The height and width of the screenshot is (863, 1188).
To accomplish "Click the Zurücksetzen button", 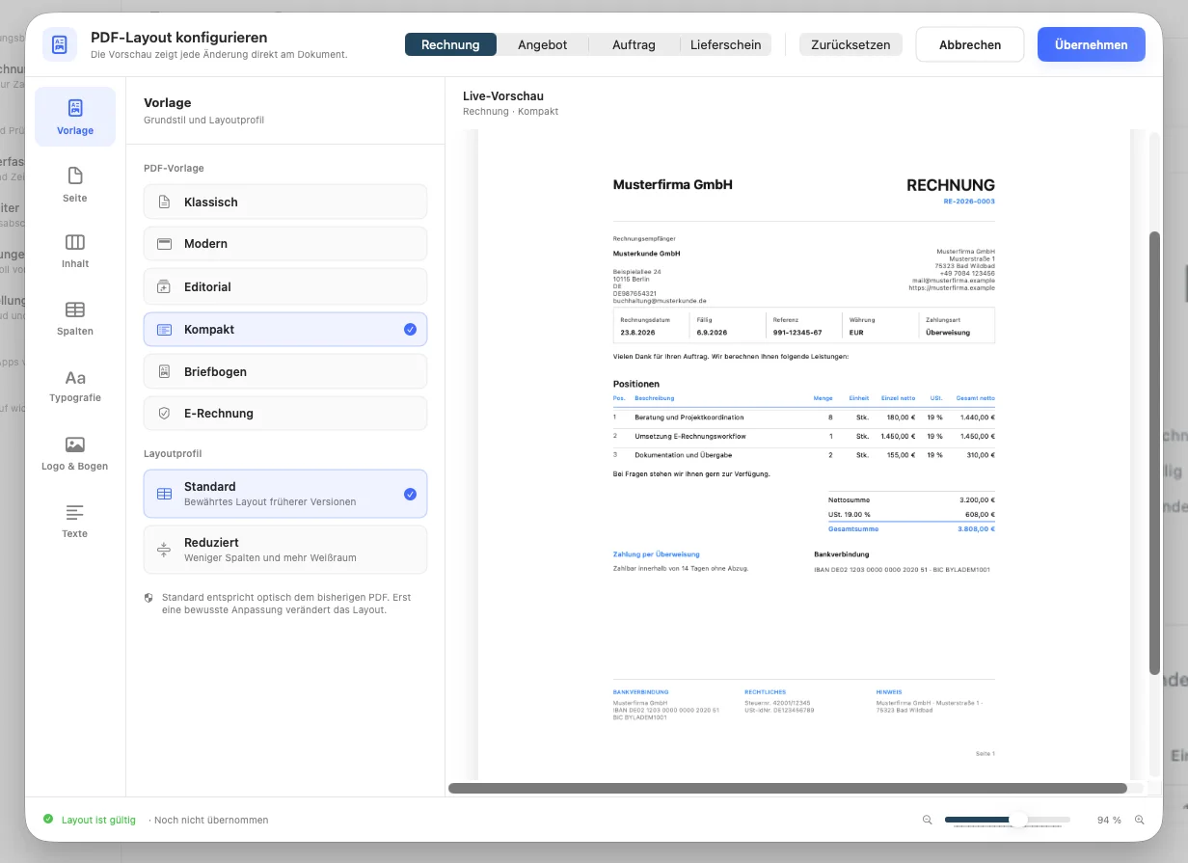I will click(x=850, y=44).
